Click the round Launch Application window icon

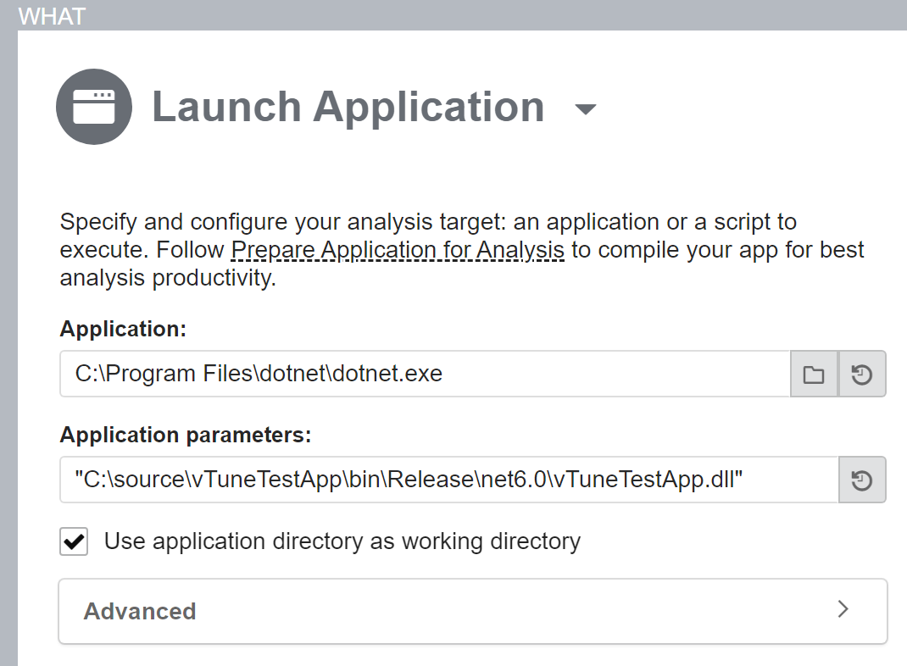click(x=93, y=108)
